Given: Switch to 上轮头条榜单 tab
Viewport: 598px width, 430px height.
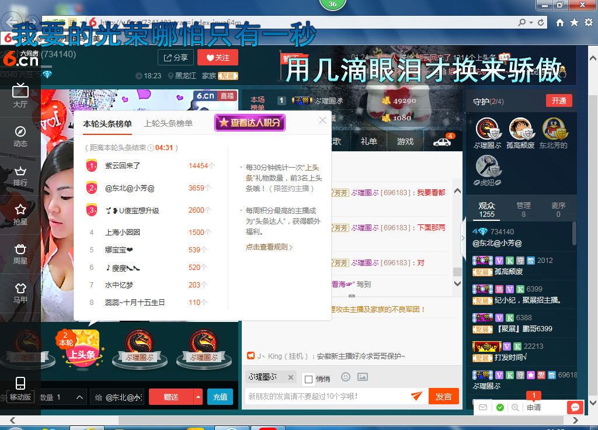Looking at the screenshot, I should coord(168,124).
